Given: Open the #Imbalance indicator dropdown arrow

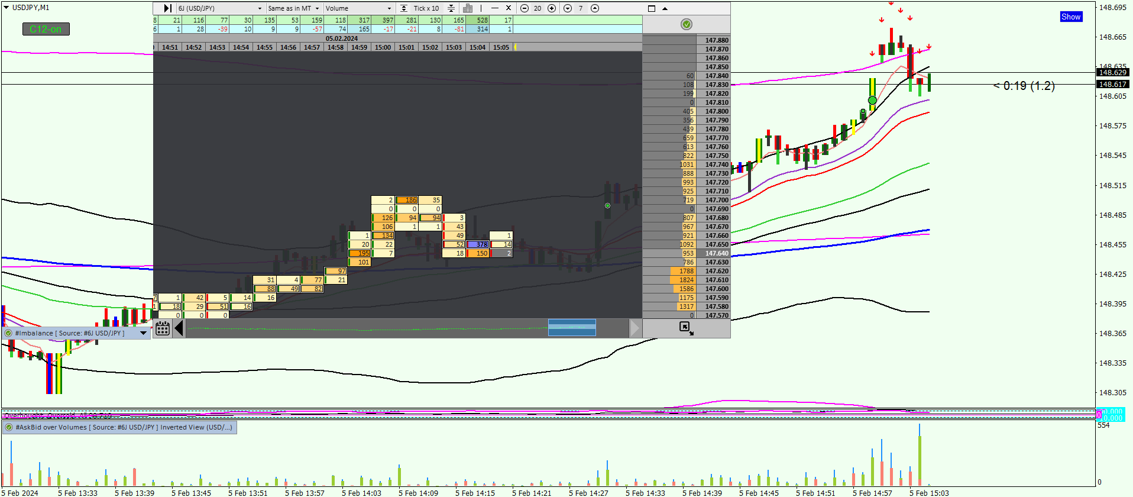Looking at the screenshot, I should pyautogui.click(x=143, y=333).
